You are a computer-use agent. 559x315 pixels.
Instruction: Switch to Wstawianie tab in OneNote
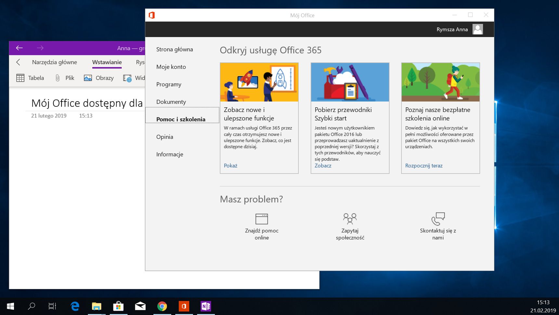[107, 62]
